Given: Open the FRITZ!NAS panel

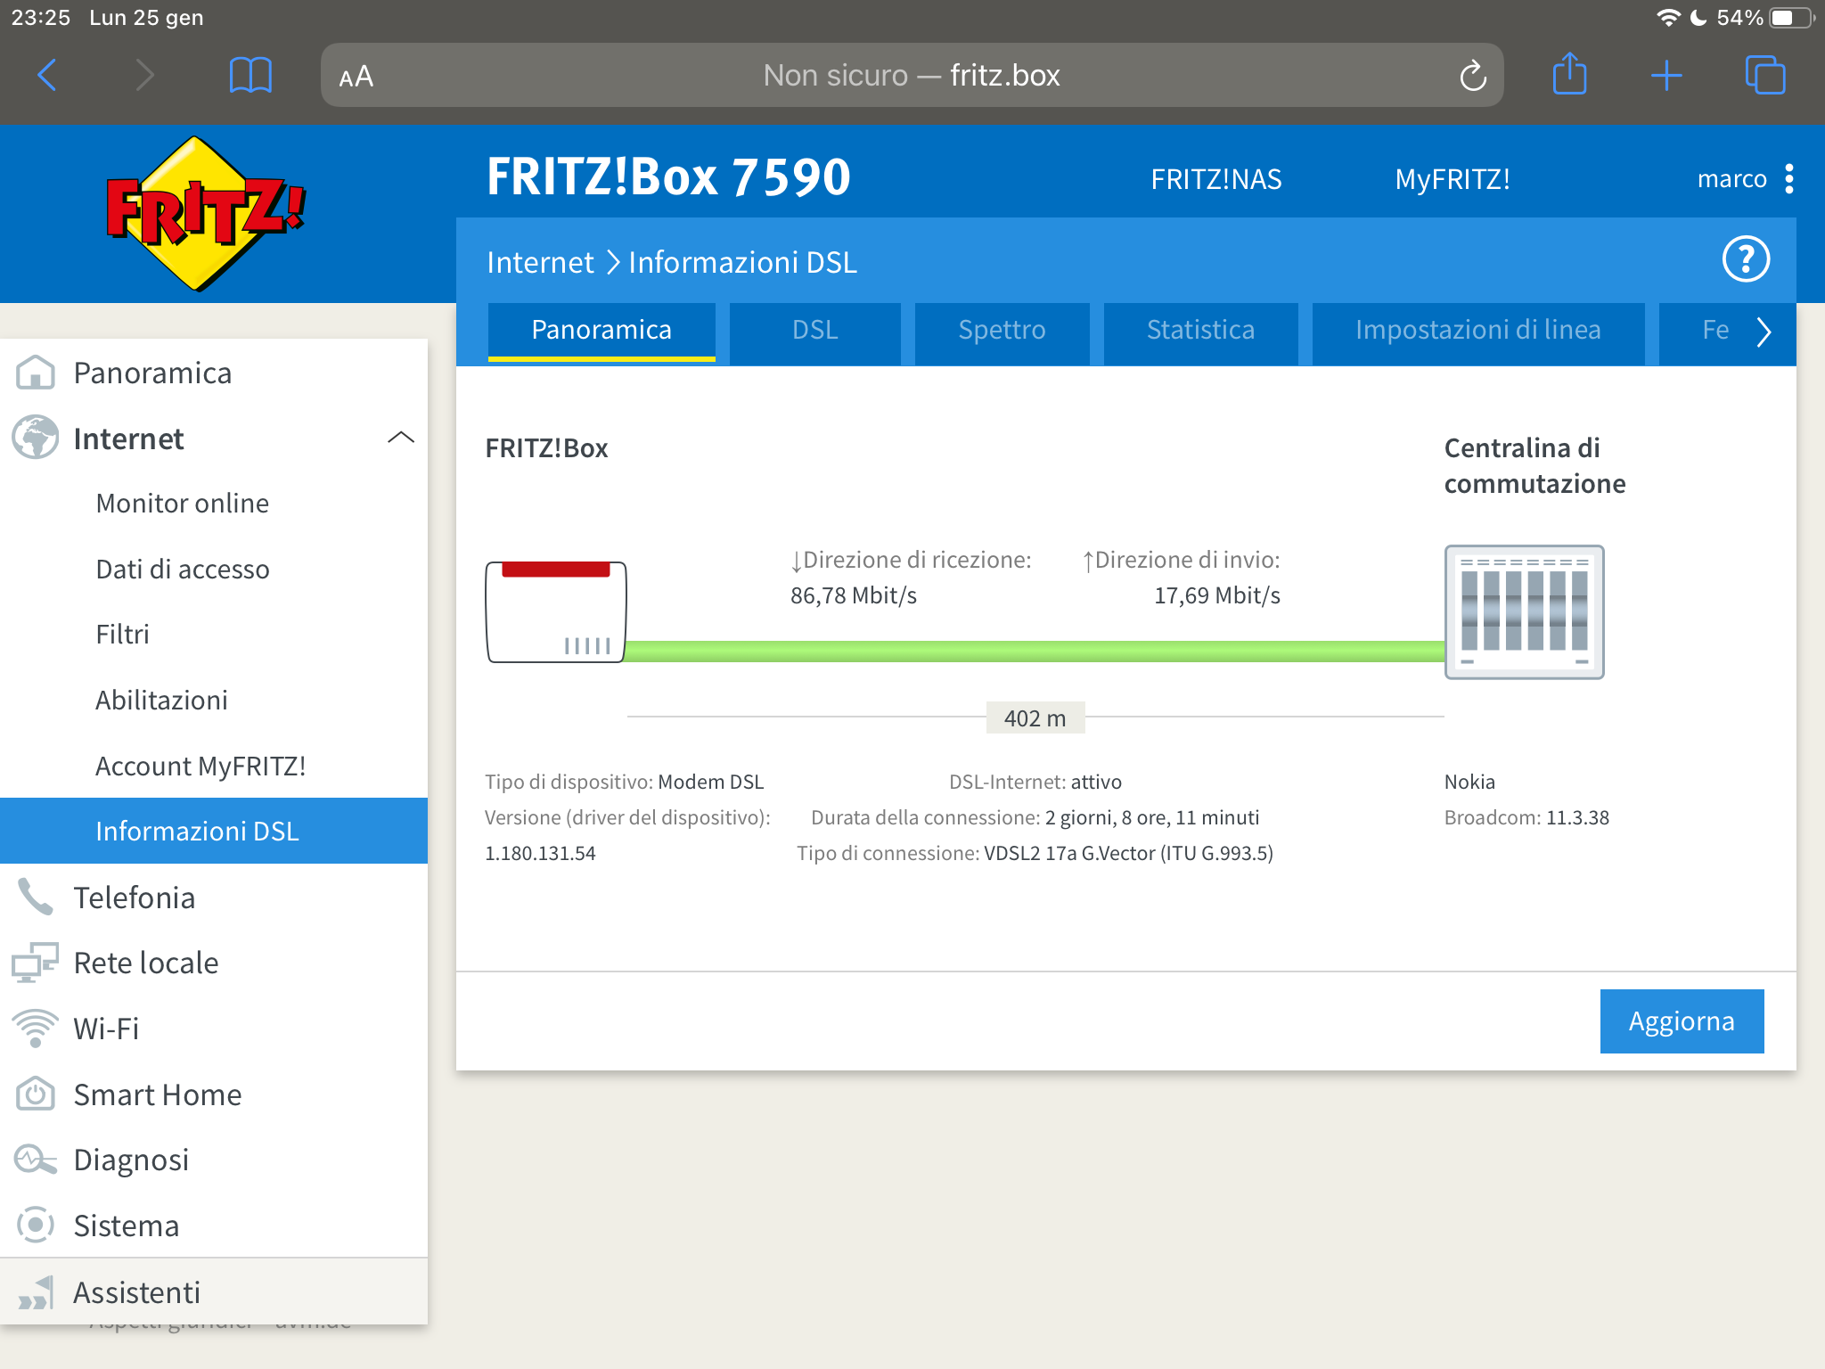Looking at the screenshot, I should 1215,176.
